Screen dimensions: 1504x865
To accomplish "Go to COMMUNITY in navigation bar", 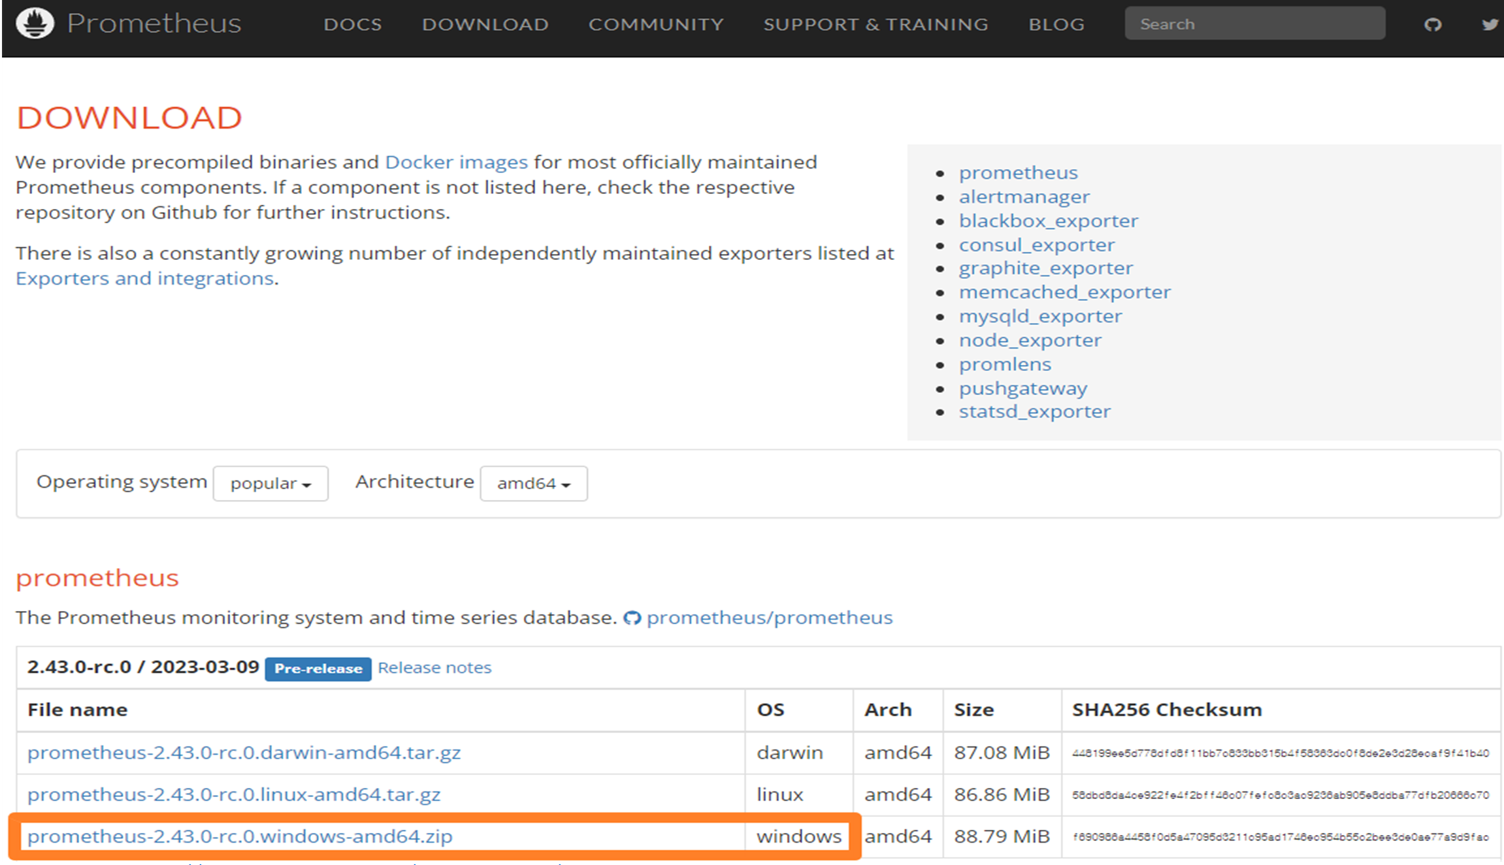I will click(x=656, y=25).
